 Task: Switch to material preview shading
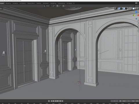tap(136, 9)
